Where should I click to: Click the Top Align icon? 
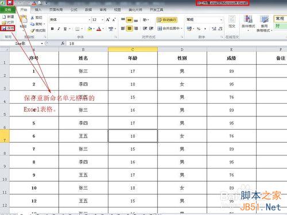click(x=123, y=19)
